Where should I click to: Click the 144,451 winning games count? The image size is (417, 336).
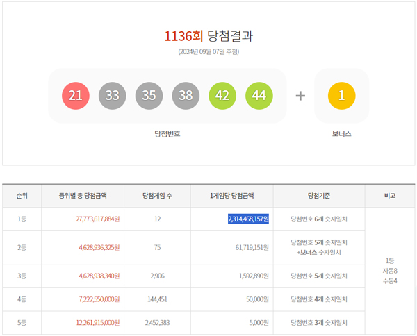point(158,299)
